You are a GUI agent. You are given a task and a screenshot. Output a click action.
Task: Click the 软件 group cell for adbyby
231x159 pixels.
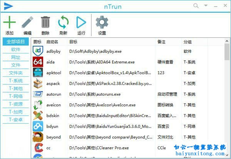click(187, 51)
